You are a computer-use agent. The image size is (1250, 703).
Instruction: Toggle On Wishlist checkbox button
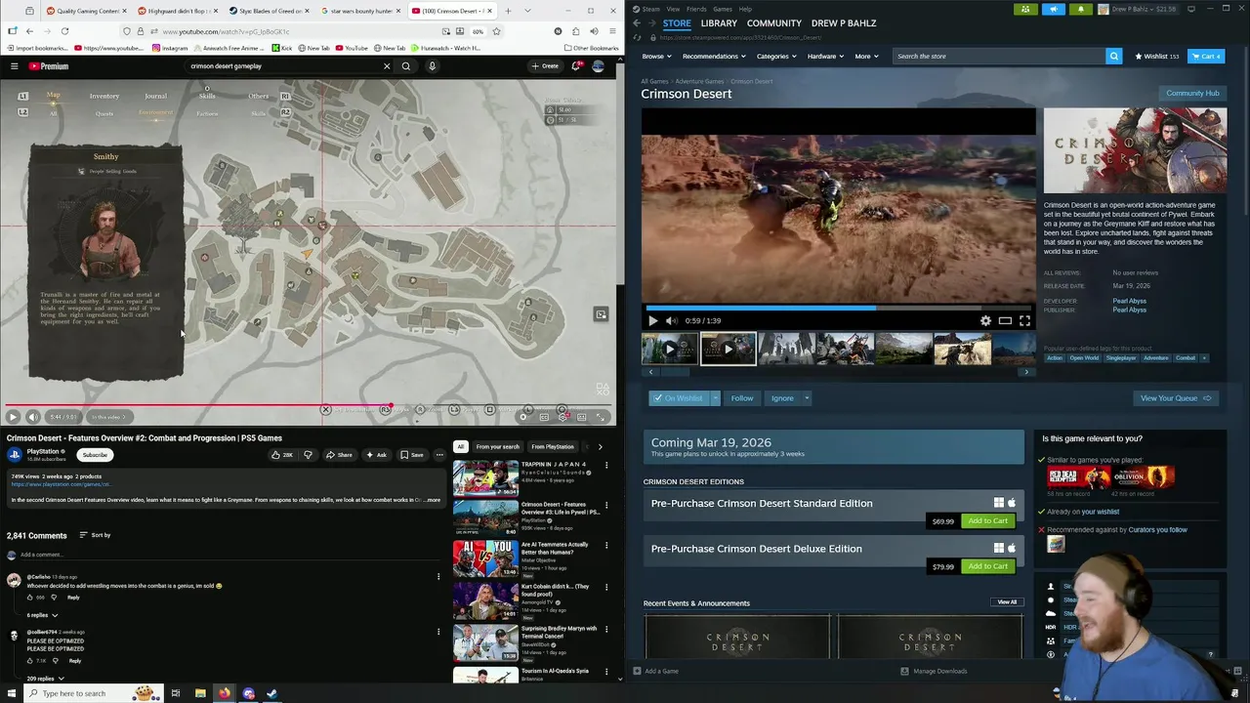679,398
